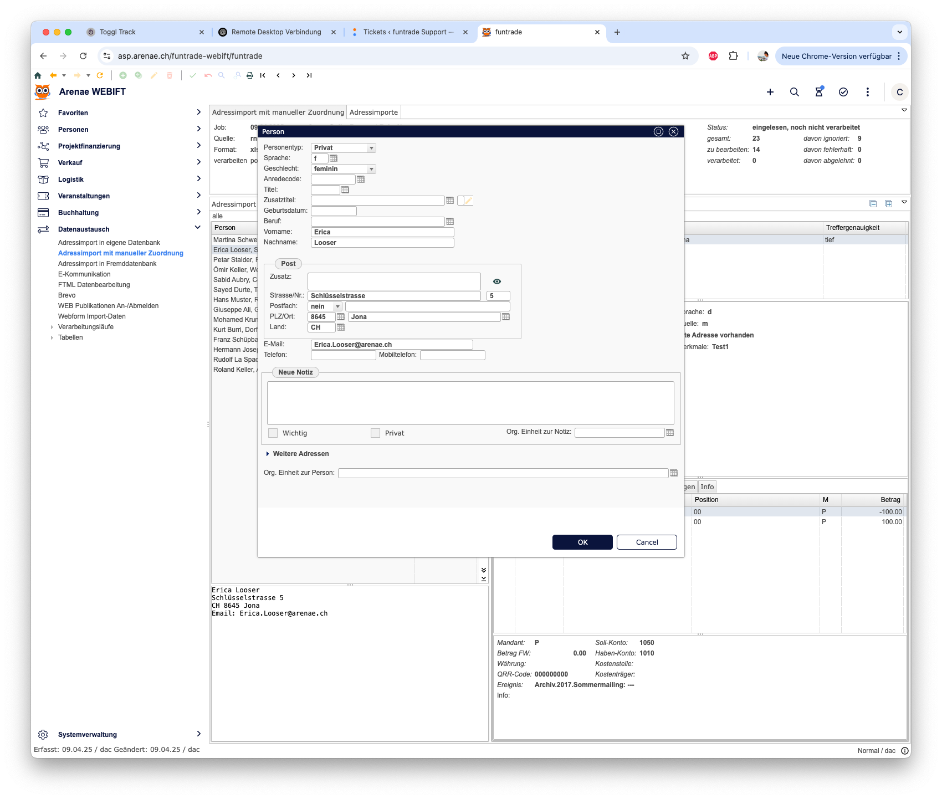Click the print icon in the toolbar
This screenshot has height=799, width=942.
pyautogui.click(x=250, y=75)
